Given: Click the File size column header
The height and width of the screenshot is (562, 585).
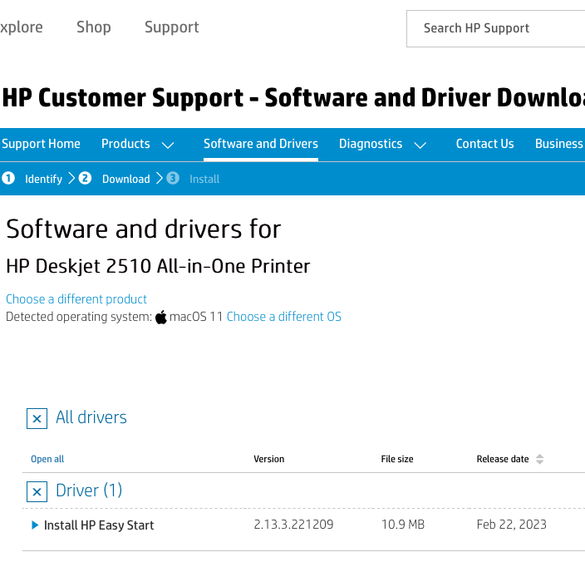Looking at the screenshot, I should coord(397,459).
